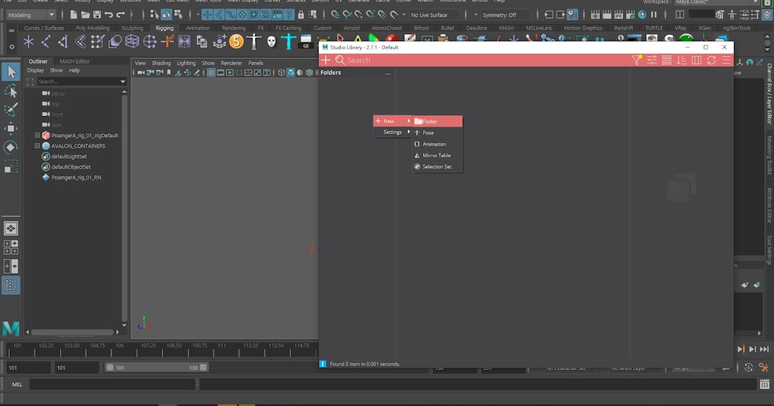Open the Studio Library hamburger menu

726,60
